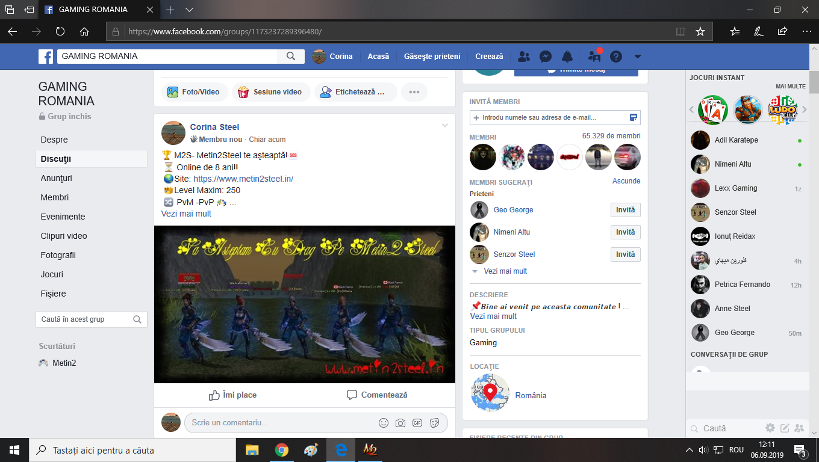Click the Caută în acest grup search field
The width and height of the screenshot is (819, 462).
tap(92, 319)
